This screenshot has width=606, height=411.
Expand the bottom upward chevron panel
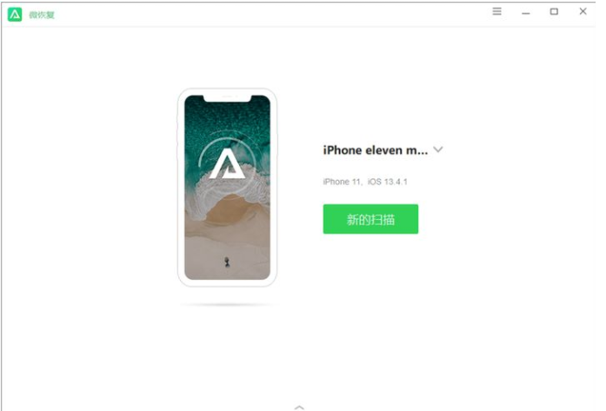(299, 408)
